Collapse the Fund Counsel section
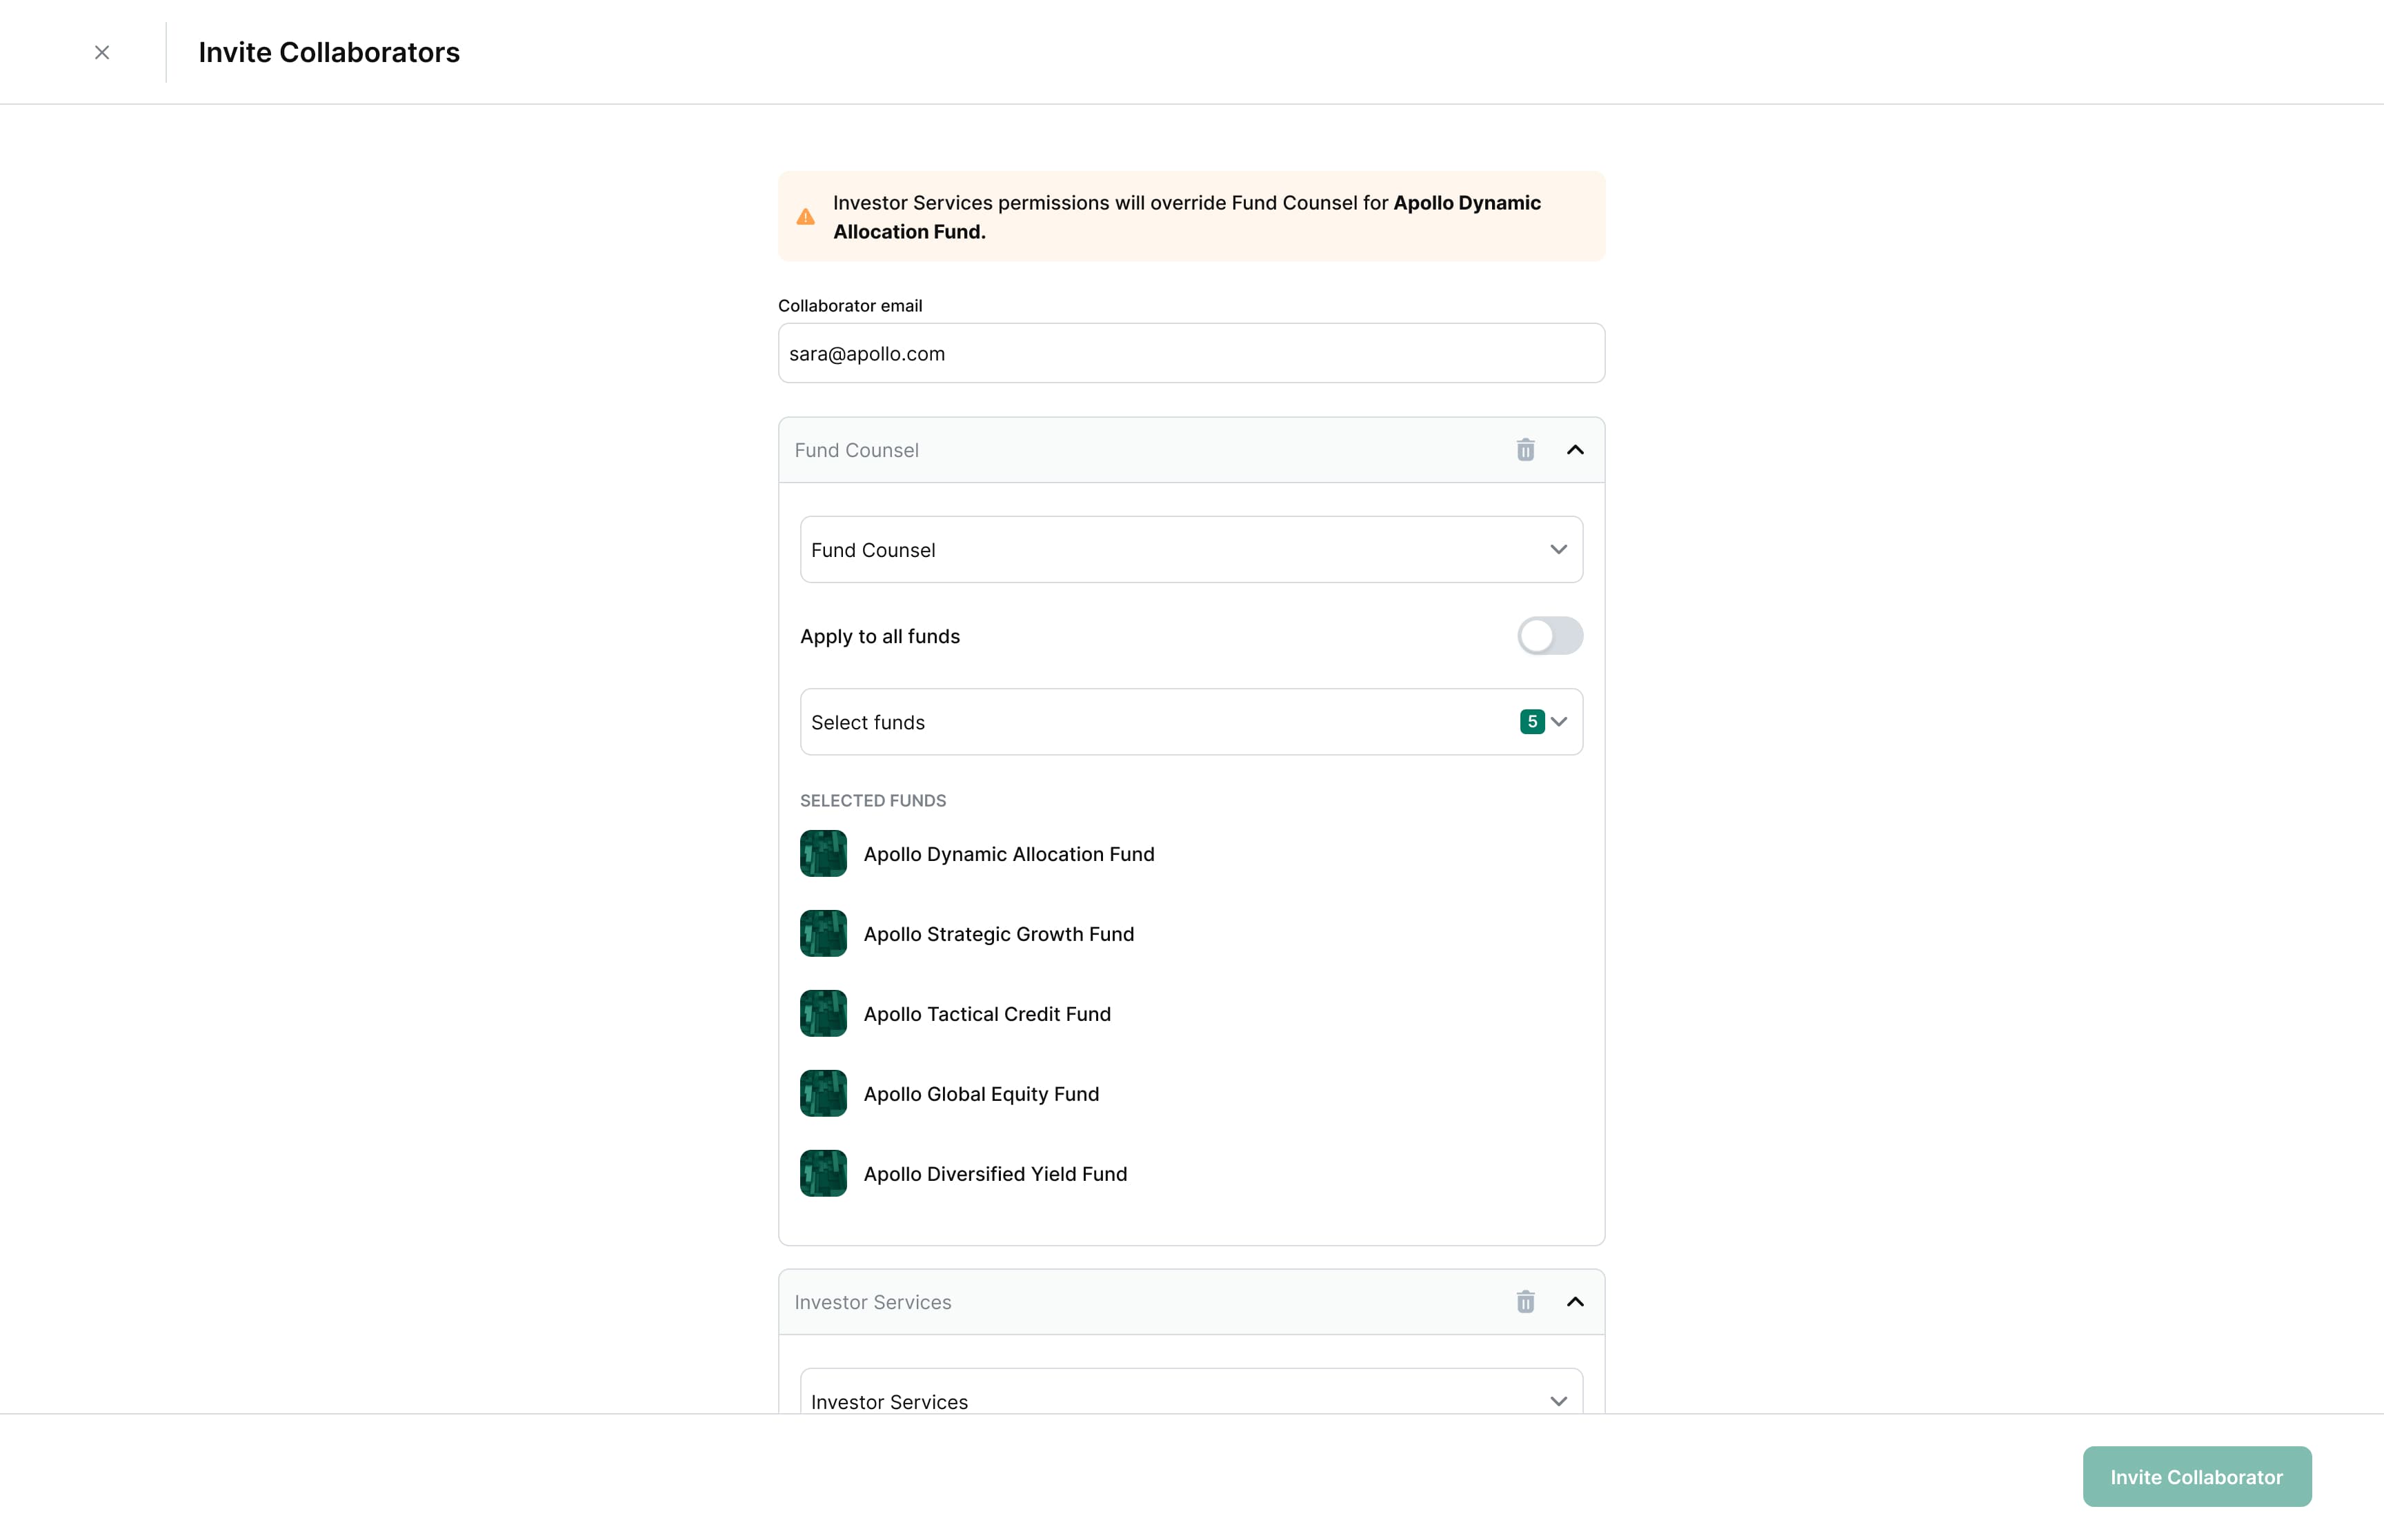 1575,450
